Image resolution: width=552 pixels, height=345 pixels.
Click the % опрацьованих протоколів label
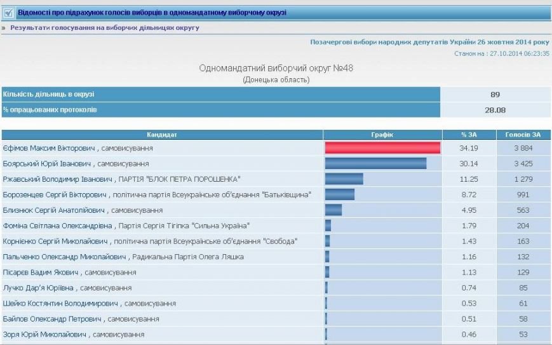pos(50,109)
